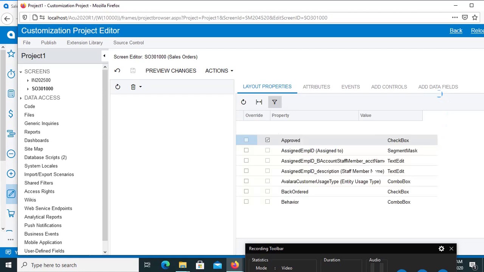Open Task View on taskbar
Image resolution: width=484 pixels, height=272 pixels.
pyautogui.click(x=147, y=265)
